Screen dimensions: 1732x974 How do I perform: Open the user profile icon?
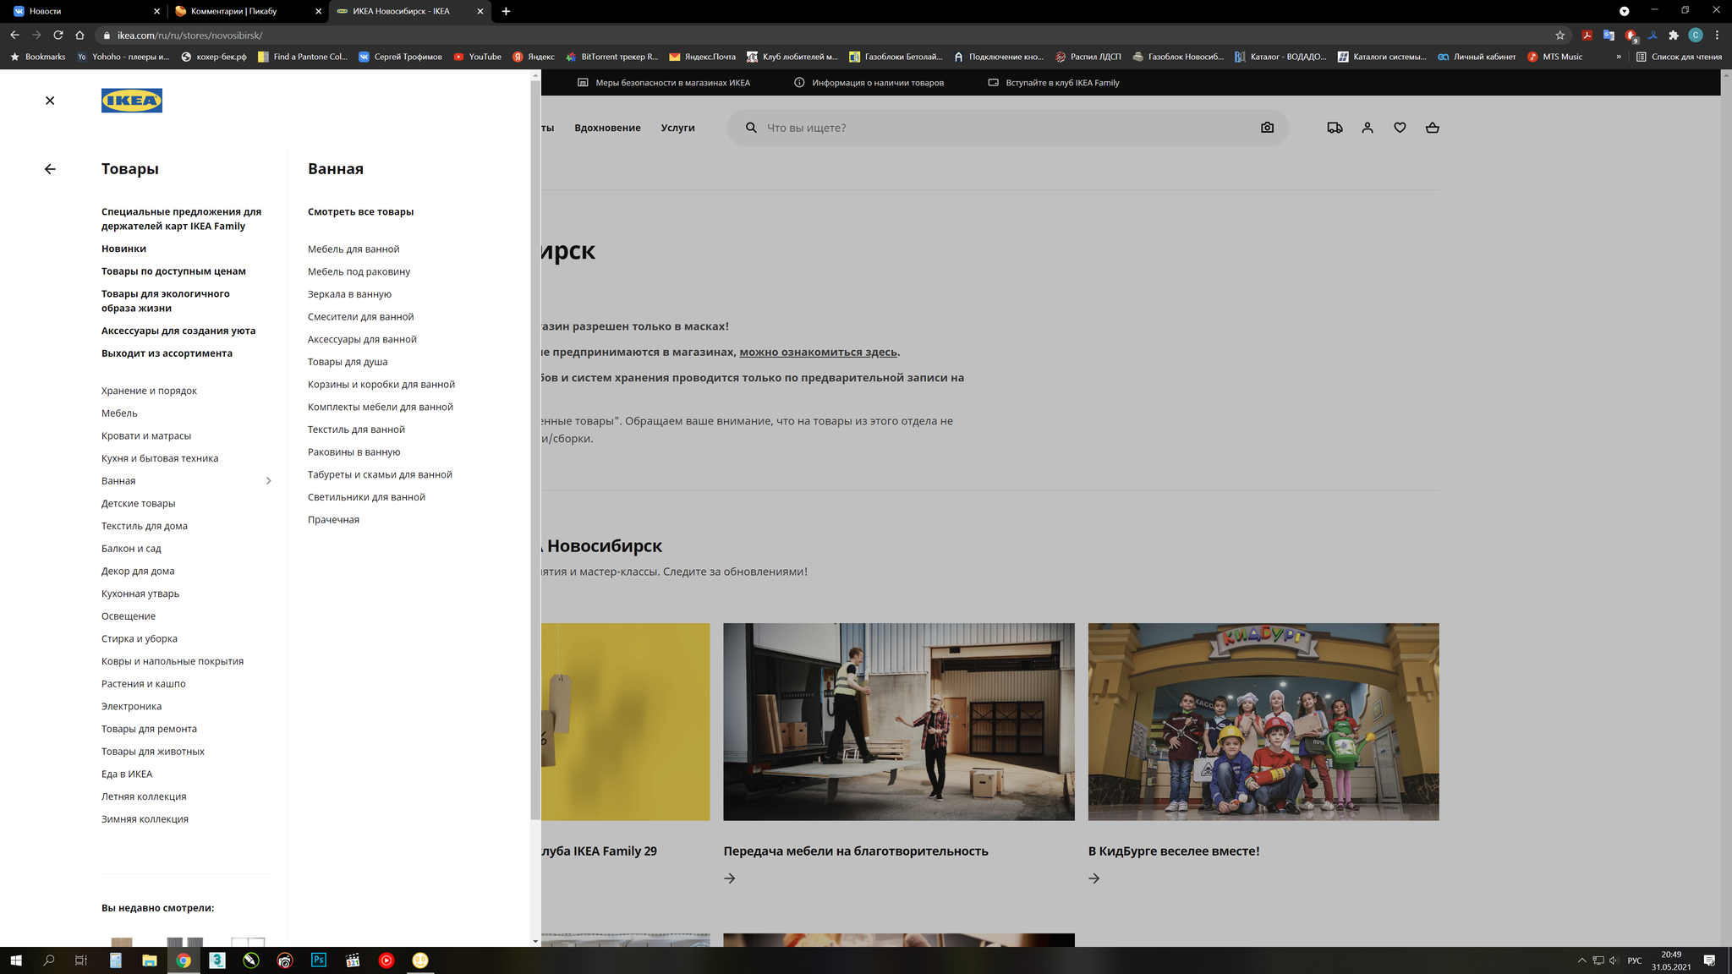click(1368, 128)
